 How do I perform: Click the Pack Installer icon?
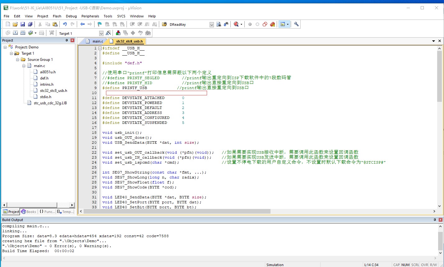pos(148,33)
